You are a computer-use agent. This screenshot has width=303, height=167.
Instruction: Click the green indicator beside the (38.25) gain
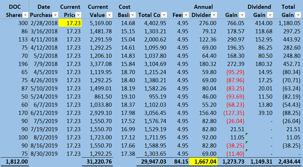click(246, 142)
